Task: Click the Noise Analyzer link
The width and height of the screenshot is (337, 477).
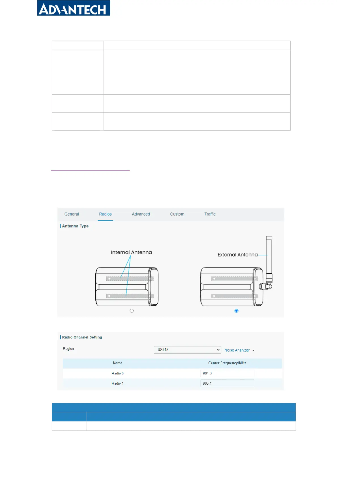Action: click(x=237, y=350)
